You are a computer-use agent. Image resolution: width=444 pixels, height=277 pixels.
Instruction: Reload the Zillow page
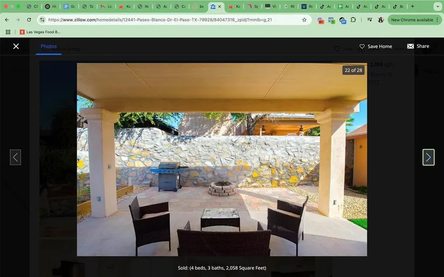pyautogui.click(x=29, y=20)
